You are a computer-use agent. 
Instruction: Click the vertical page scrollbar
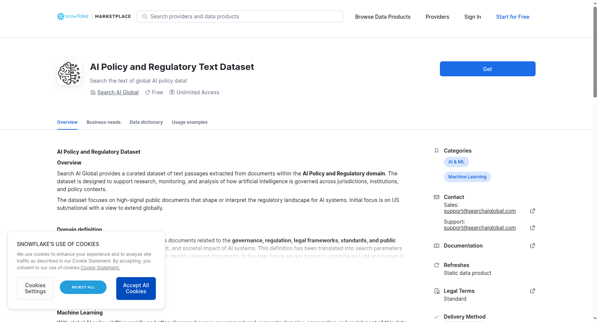click(x=595, y=52)
